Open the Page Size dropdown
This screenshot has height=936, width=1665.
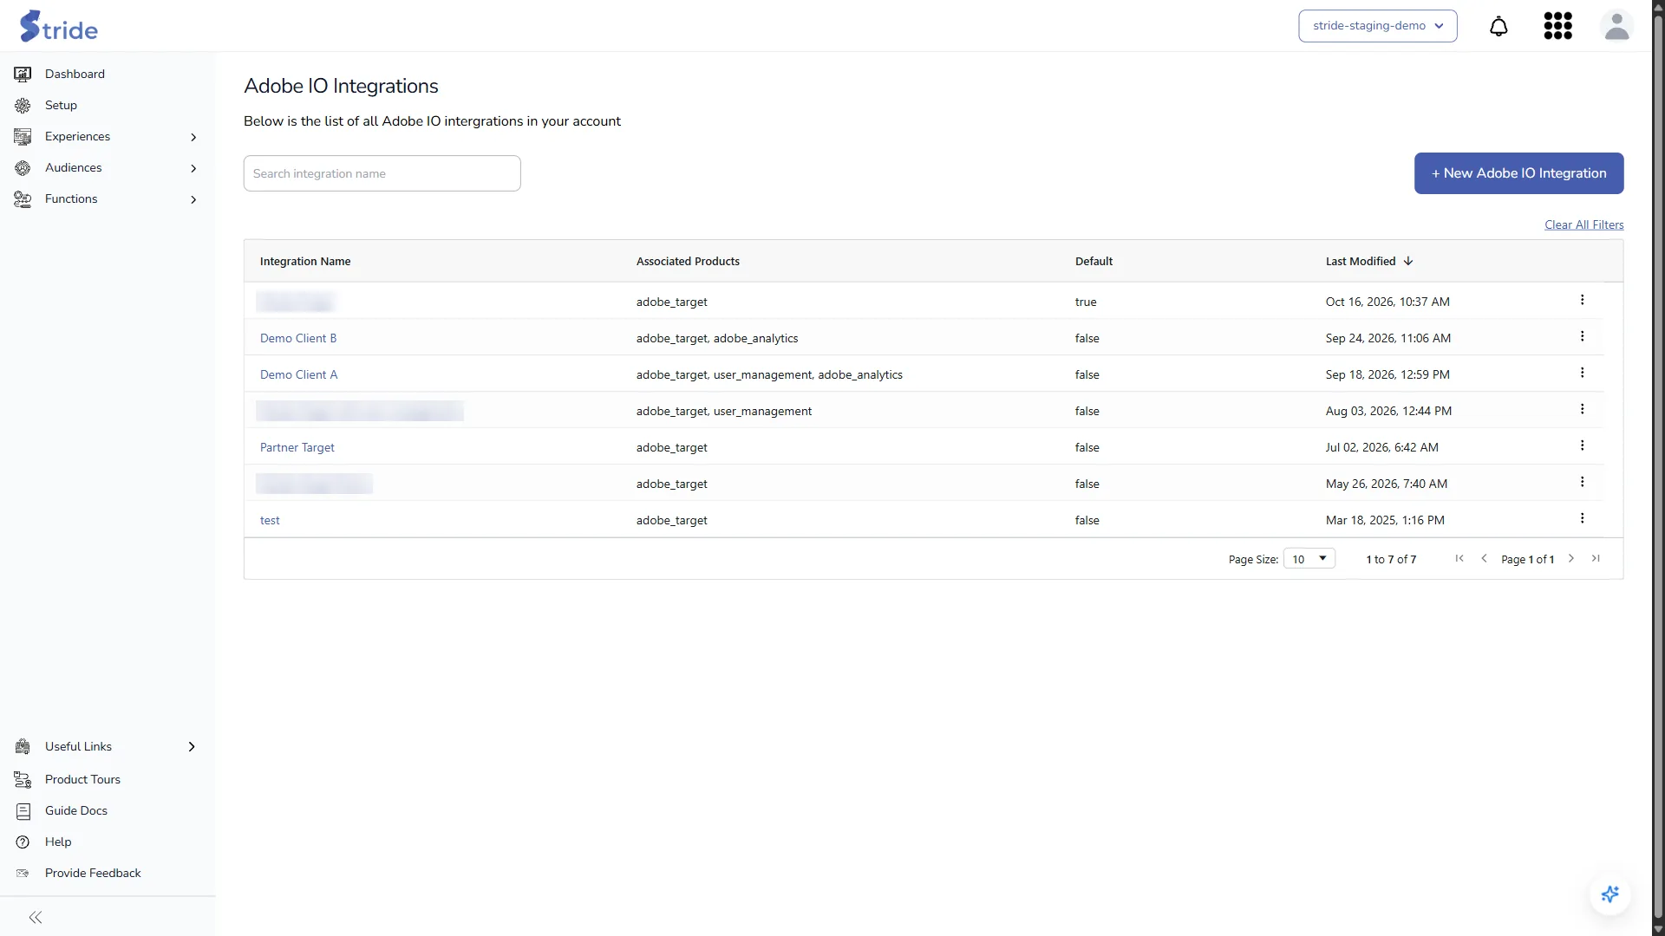(x=1309, y=559)
